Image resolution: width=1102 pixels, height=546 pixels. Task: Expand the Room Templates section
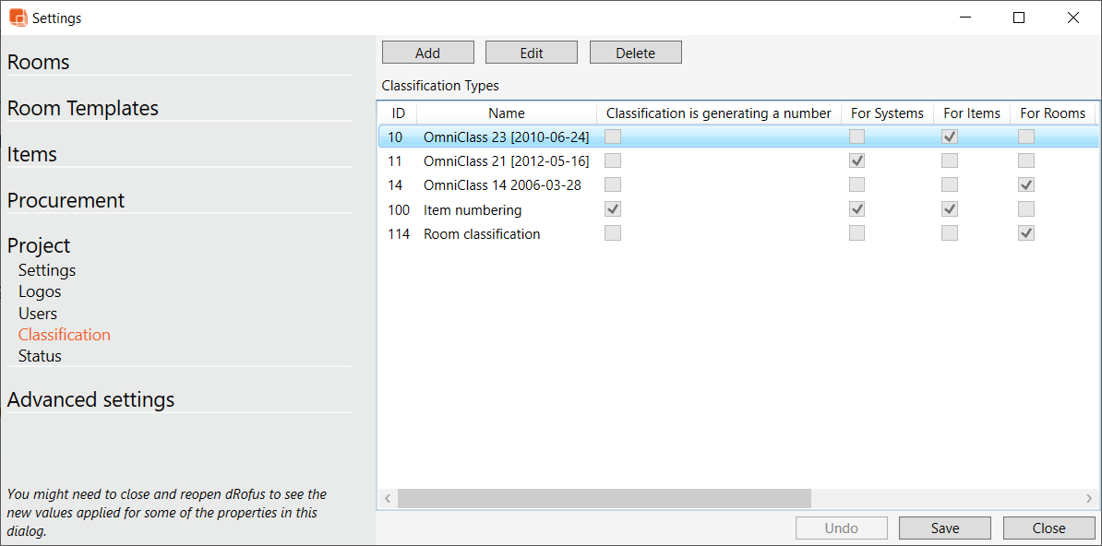pos(83,109)
